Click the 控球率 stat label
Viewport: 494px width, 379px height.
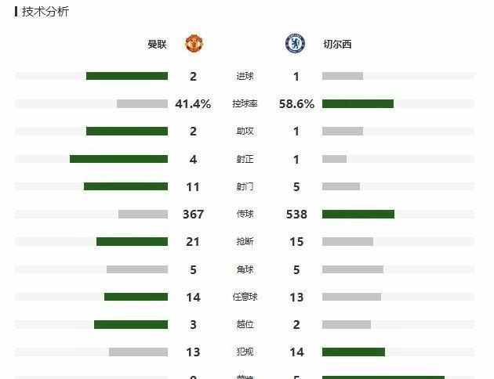click(245, 103)
